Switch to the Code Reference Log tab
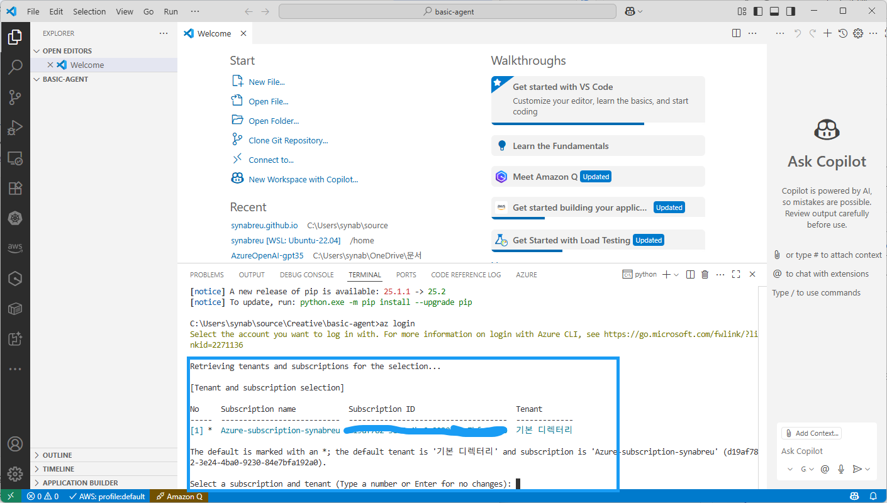 (x=466, y=275)
